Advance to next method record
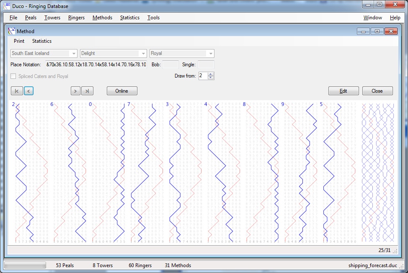408x273 pixels. (x=75, y=91)
